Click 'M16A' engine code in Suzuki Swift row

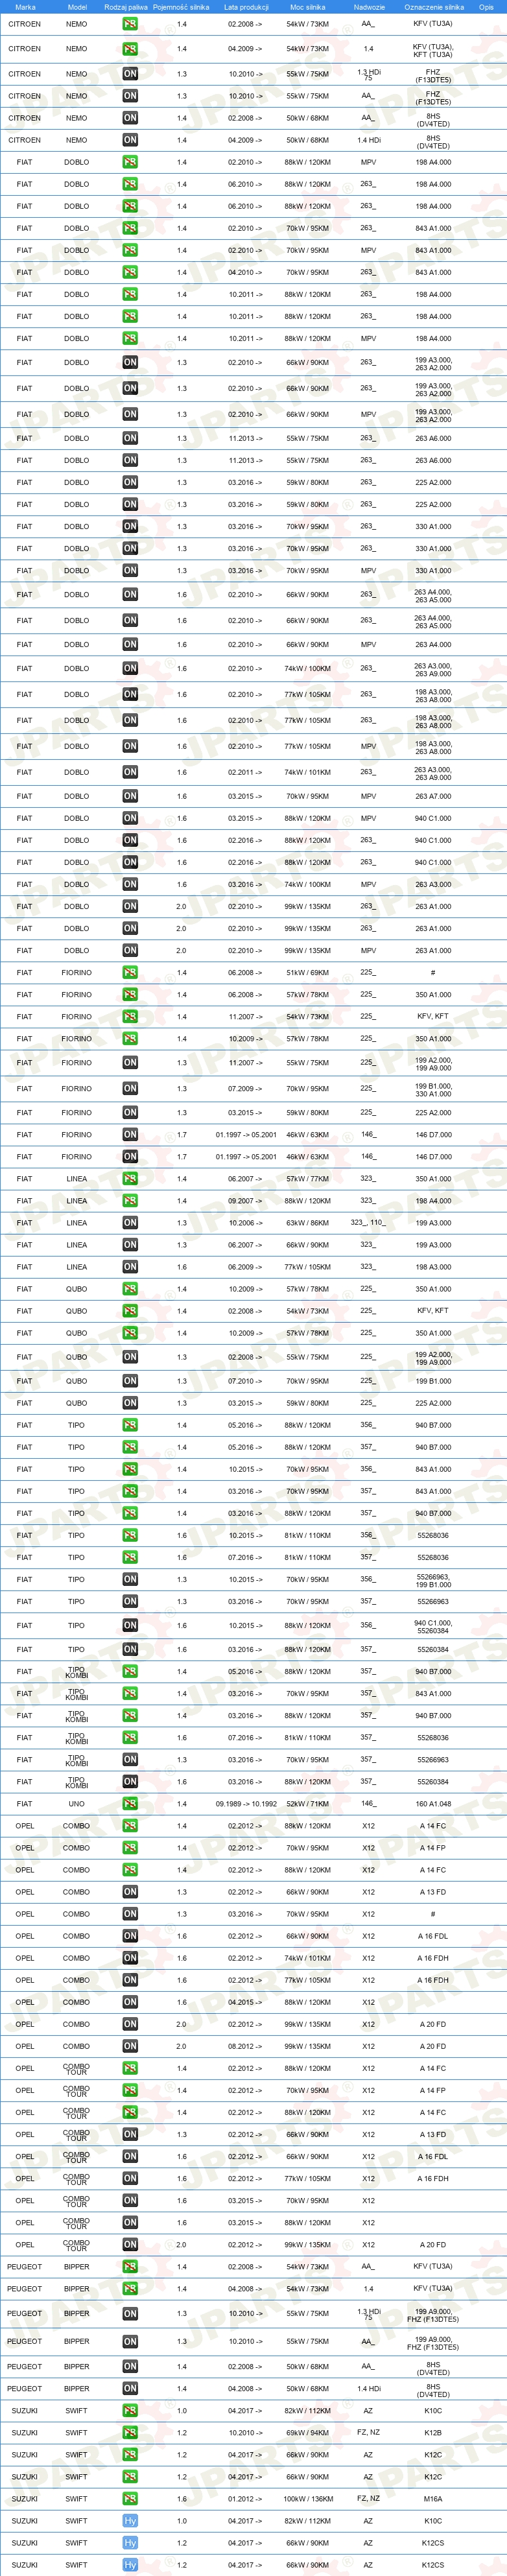pyautogui.click(x=433, y=2498)
